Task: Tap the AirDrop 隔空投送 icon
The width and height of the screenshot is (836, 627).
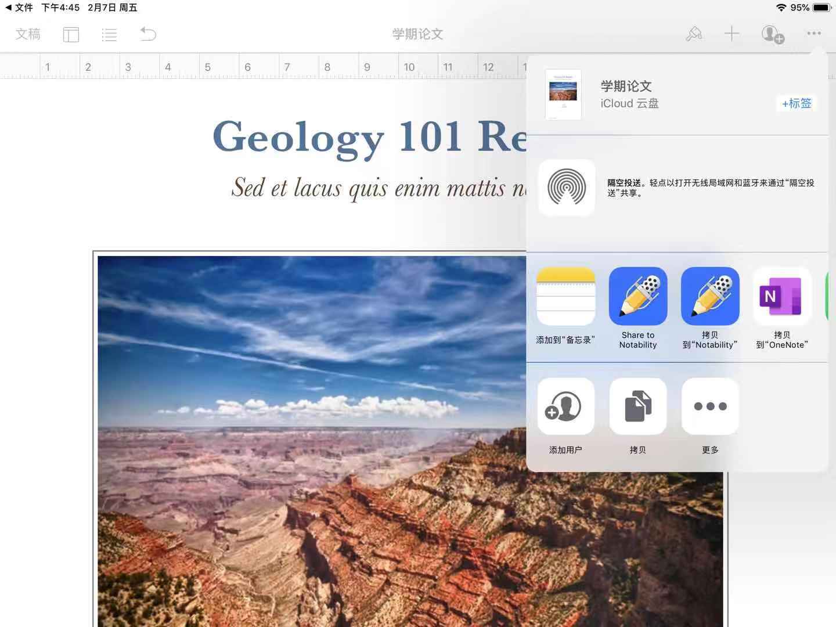Action: click(567, 188)
